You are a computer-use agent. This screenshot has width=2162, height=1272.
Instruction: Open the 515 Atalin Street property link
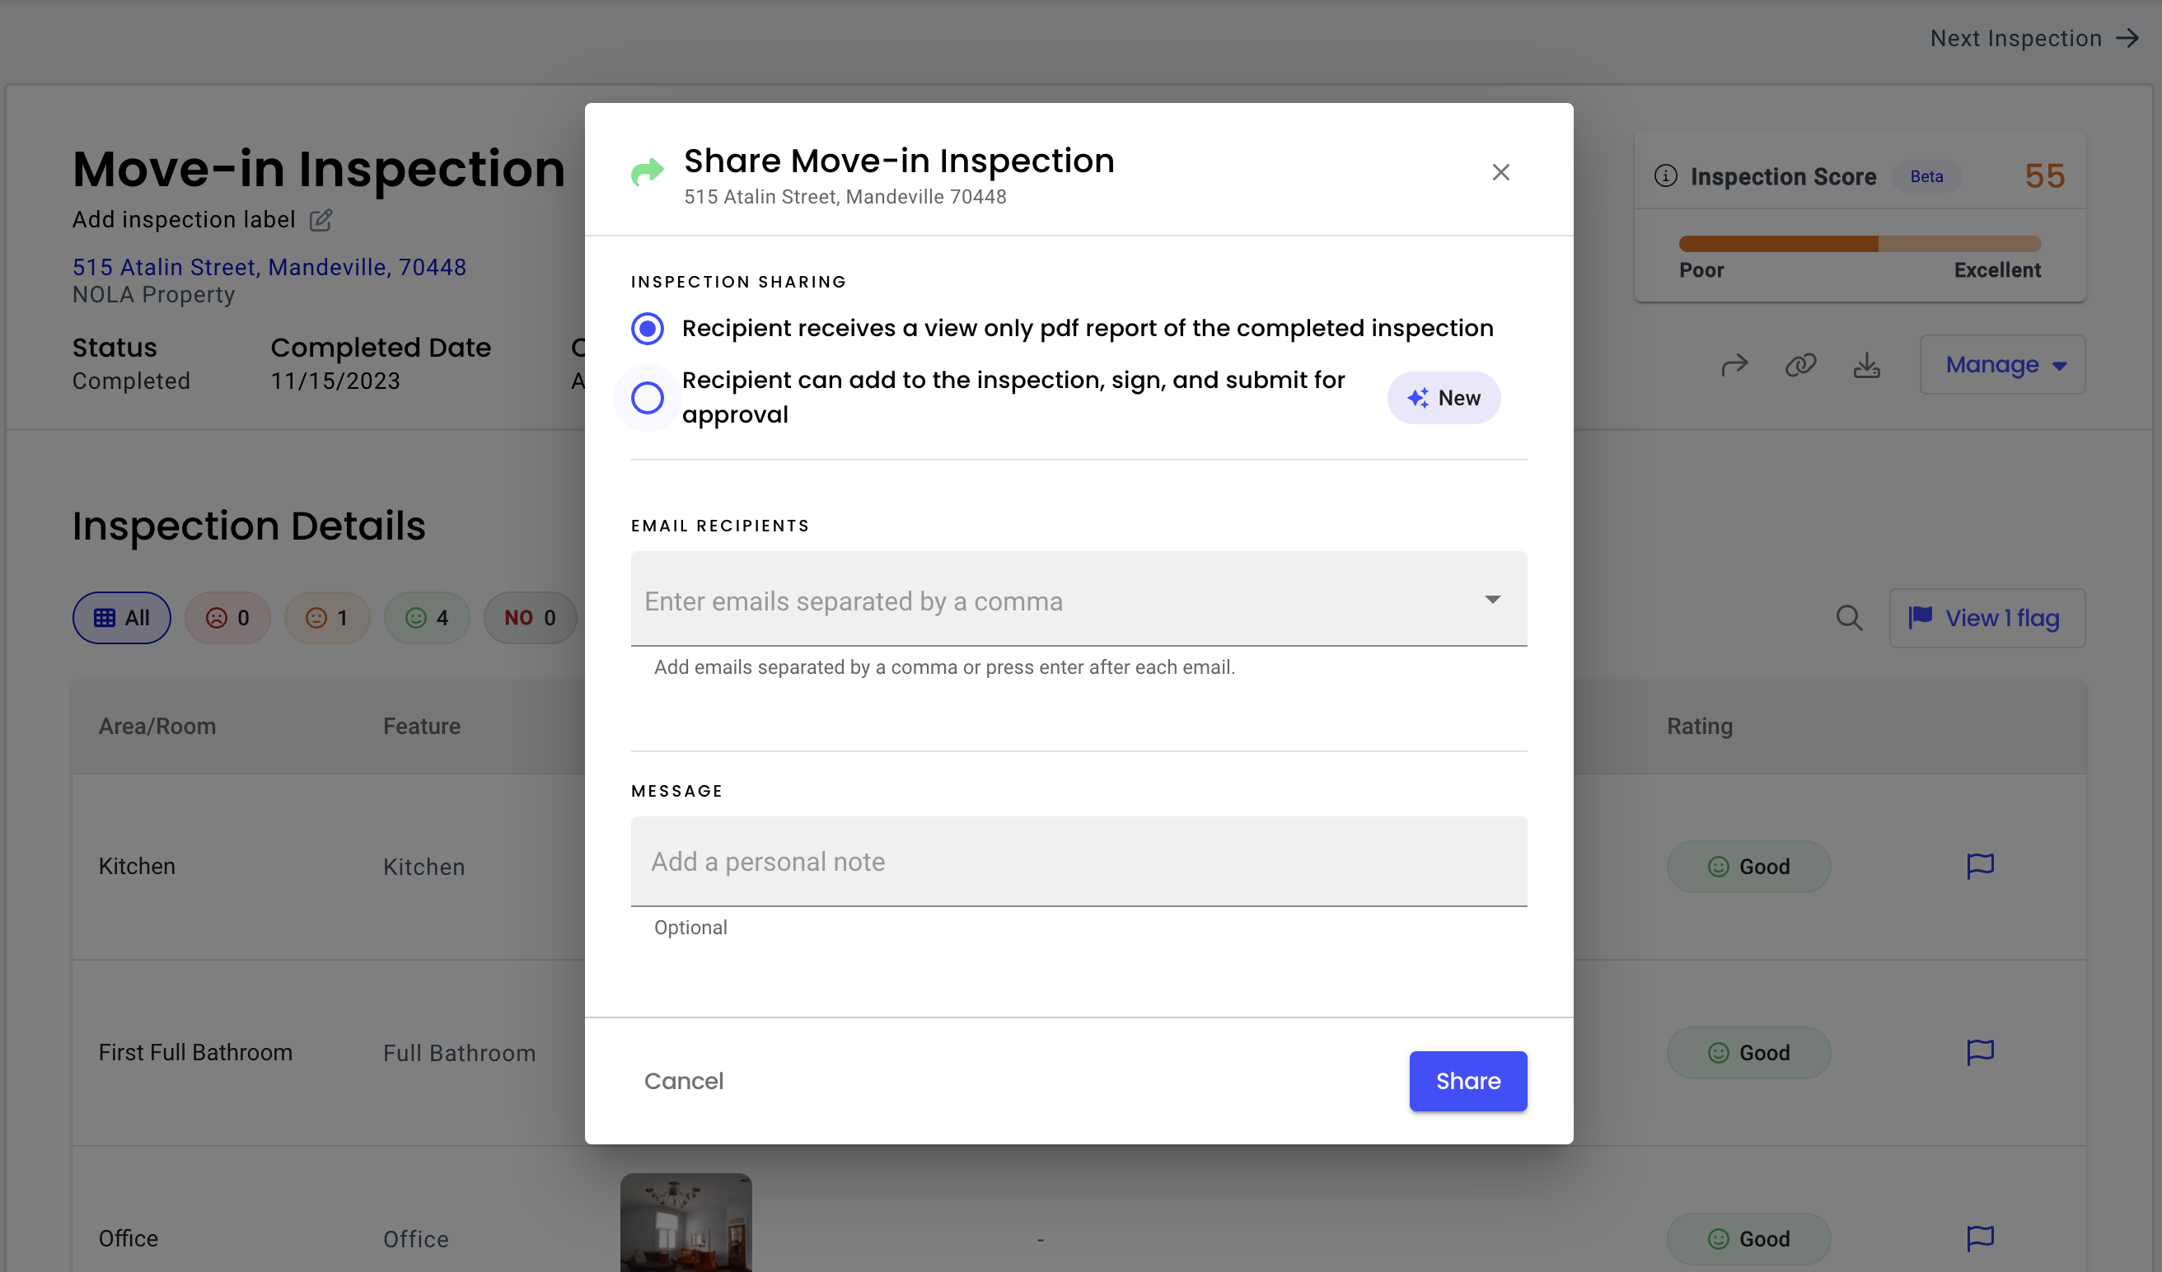(x=269, y=267)
